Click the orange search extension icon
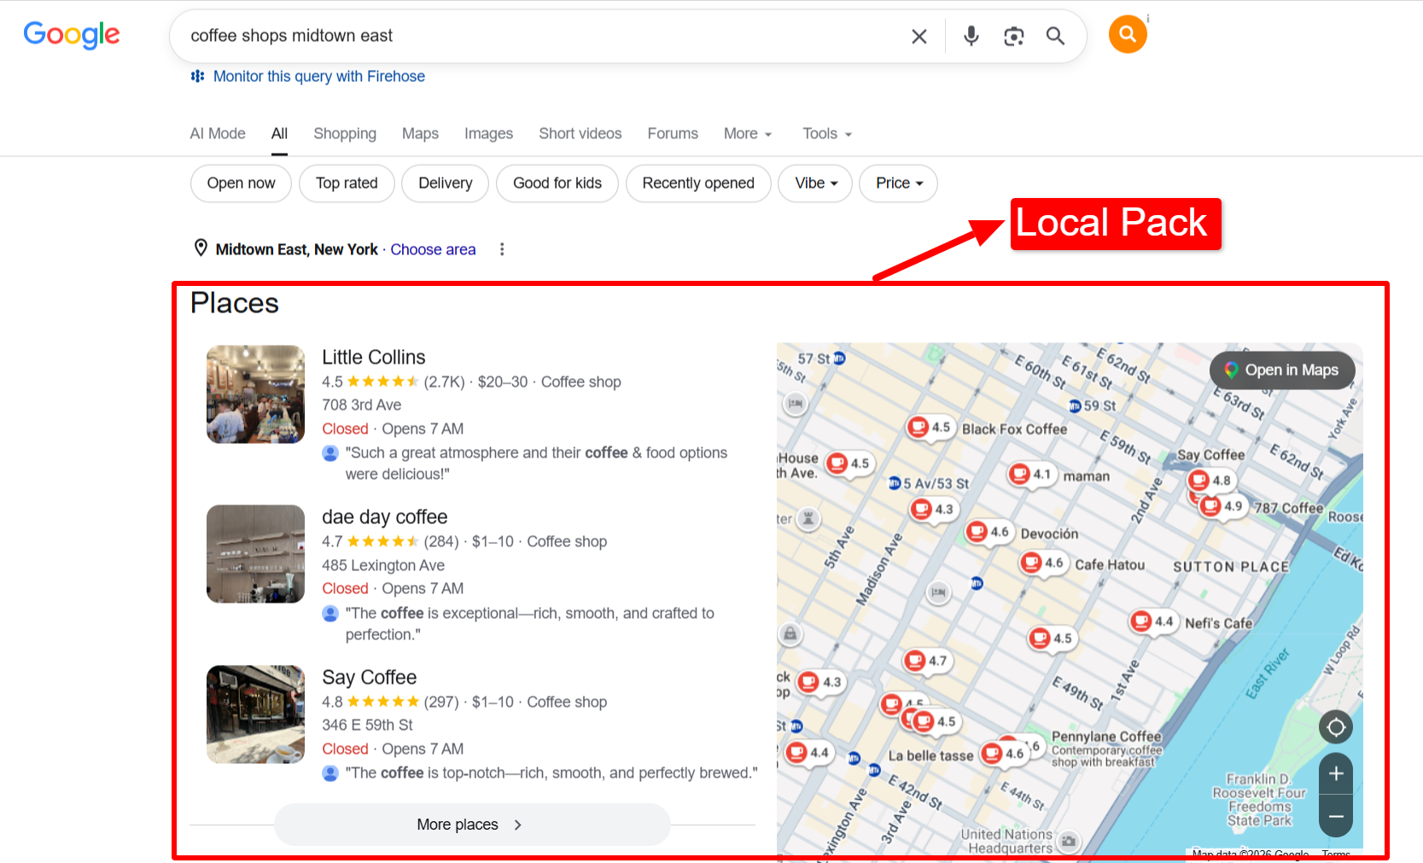The height and width of the screenshot is (863, 1423). [1128, 34]
